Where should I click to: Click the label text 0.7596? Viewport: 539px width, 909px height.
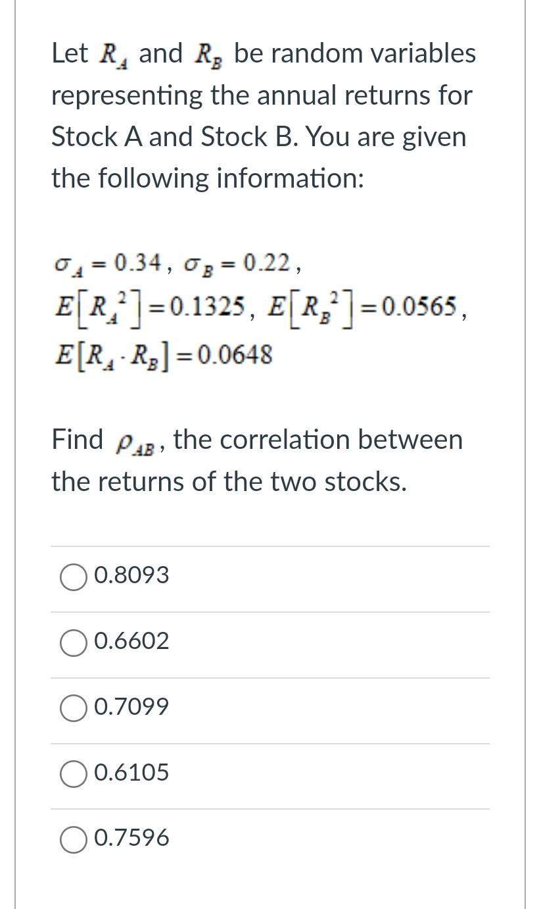pos(131,838)
